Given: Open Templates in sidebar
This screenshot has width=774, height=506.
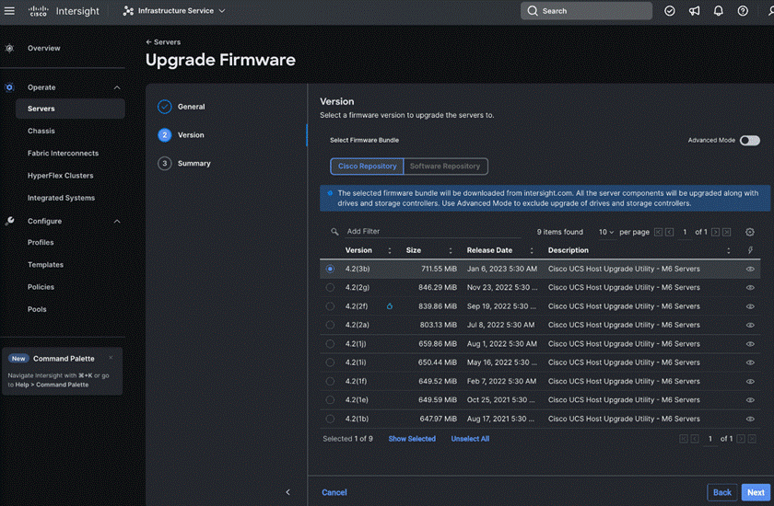Looking at the screenshot, I should (45, 265).
